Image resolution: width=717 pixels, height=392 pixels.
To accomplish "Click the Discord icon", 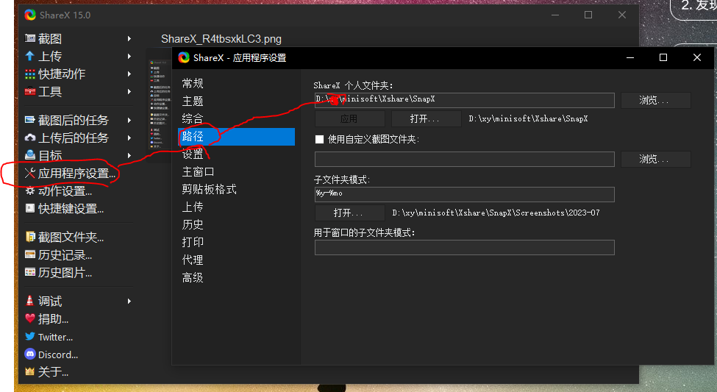I will (x=29, y=354).
